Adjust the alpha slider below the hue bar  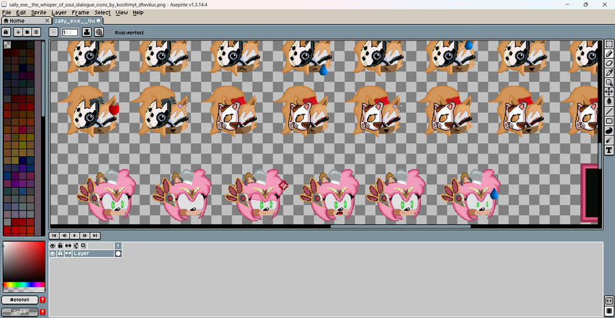(x=25, y=290)
